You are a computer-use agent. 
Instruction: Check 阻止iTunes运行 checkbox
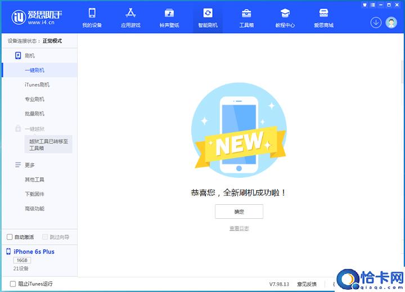12,284
